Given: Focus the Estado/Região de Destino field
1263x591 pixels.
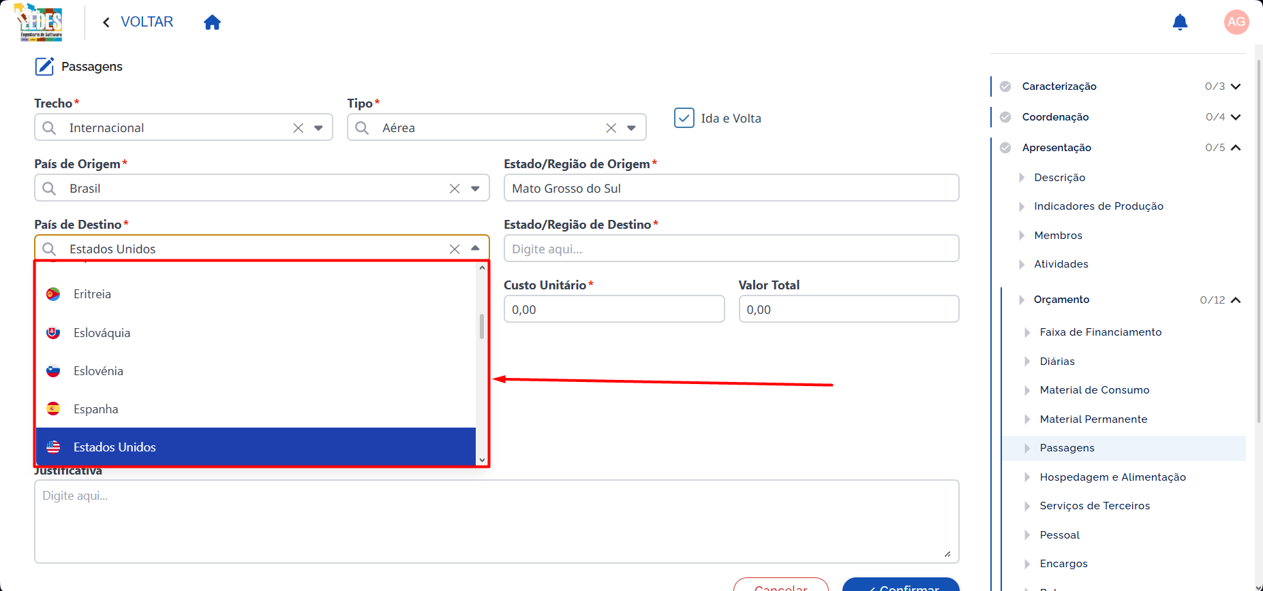Looking at the screenshot, I should click(731, 249).
